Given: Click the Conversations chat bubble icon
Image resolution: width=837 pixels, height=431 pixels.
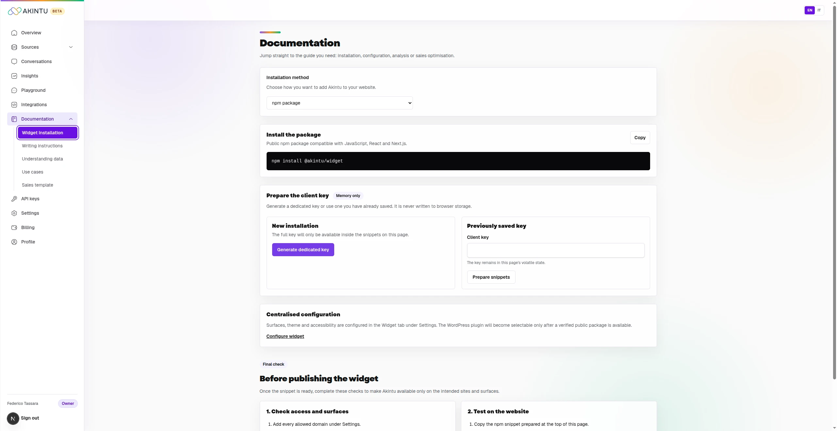Looking at the screenshot, I should coord(14,61).
